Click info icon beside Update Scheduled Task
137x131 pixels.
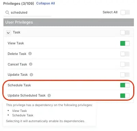[x=49, y=96]
